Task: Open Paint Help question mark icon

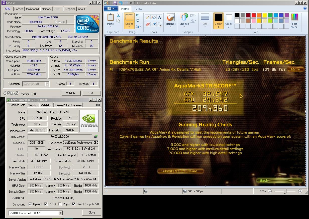Action: (305, 8)
